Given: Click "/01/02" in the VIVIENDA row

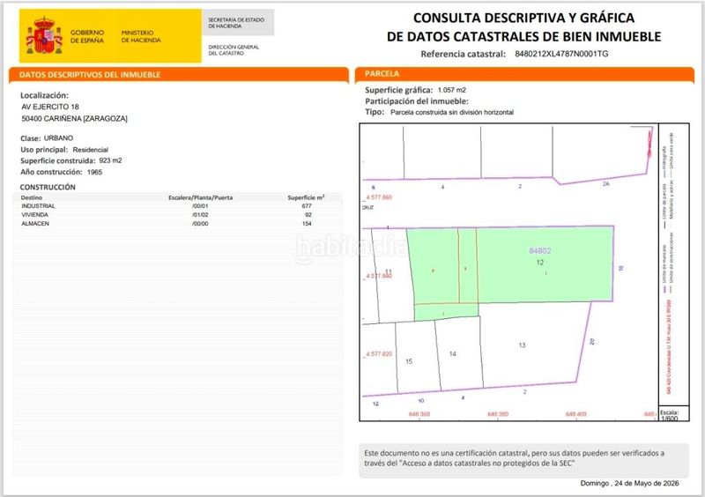Looking at the screenshot, I should point(200,215).
